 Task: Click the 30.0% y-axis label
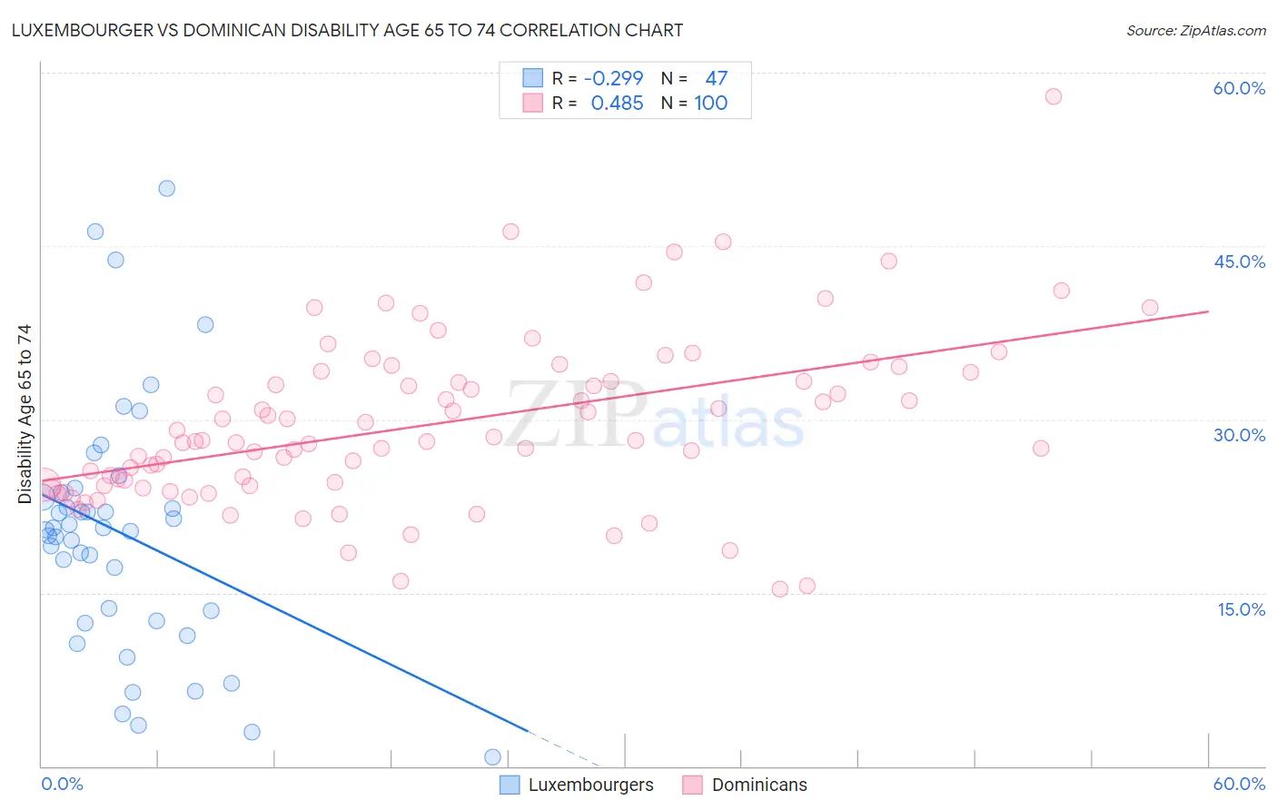click(x=1239, y=435)
